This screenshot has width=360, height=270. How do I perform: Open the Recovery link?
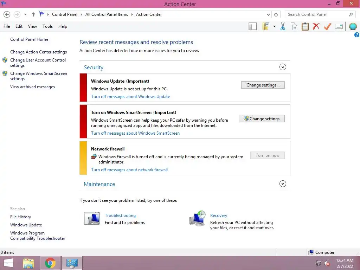(219, 216)
